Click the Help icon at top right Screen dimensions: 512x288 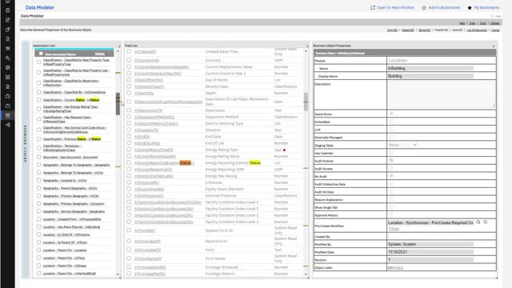496,16
